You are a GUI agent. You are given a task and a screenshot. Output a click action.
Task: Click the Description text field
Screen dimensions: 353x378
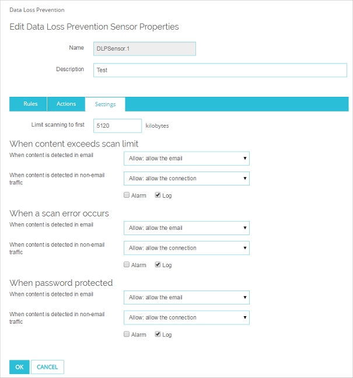221,70
